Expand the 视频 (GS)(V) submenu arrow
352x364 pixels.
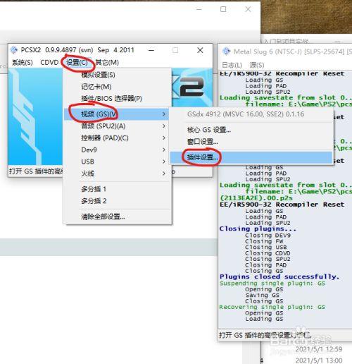164,114
